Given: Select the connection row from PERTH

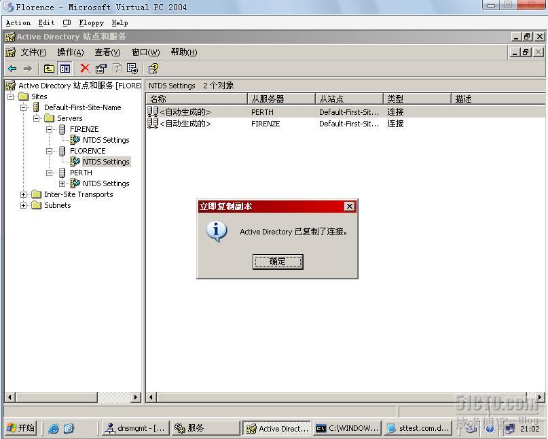Looking at the screenshot, I should click(x=345, y=112).
